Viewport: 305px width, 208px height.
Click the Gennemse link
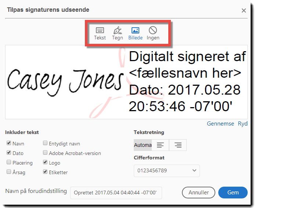click(220, 124)
